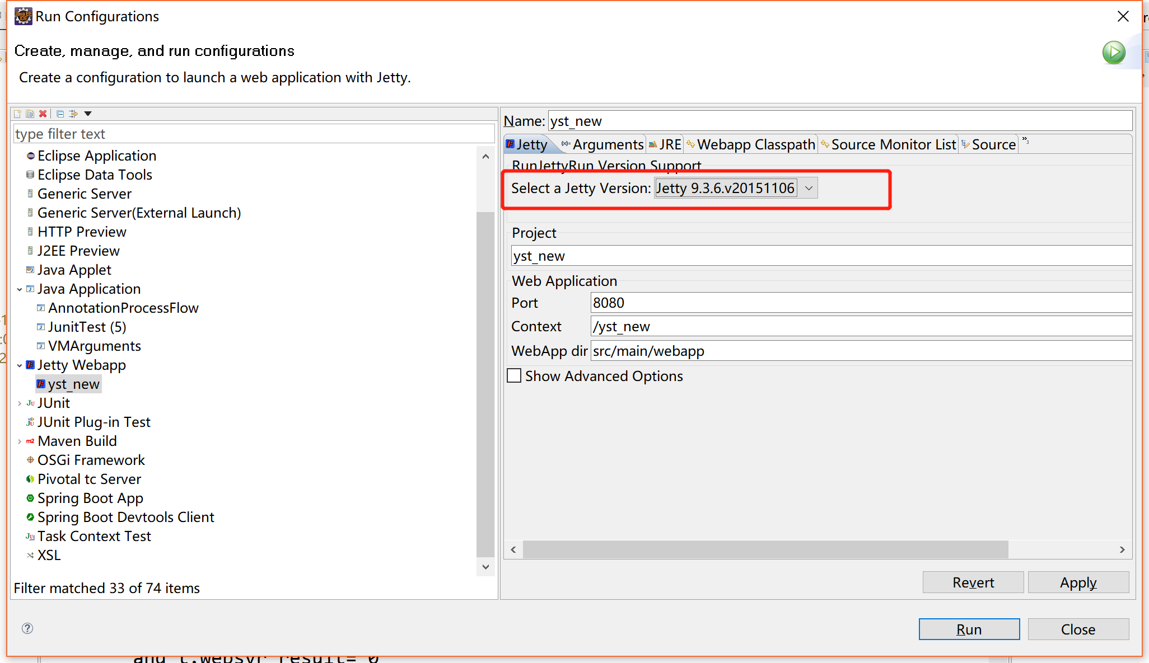Click the green Run icon in the header
The height and width of the screenshot is (663, 1149).
click(1114, 53)
